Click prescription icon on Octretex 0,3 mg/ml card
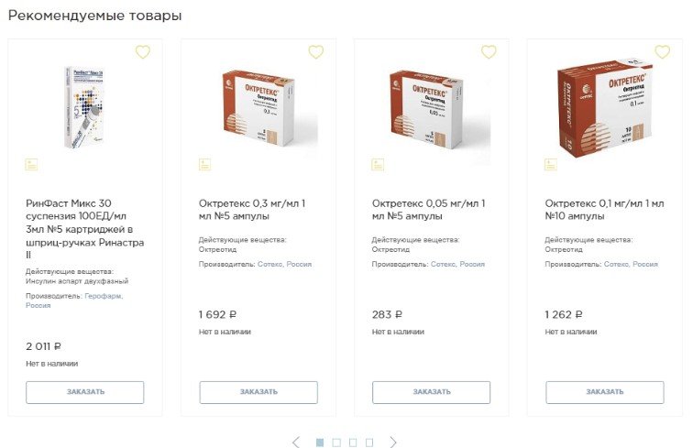This screenshot has width=693, height=448. point(205,164)
